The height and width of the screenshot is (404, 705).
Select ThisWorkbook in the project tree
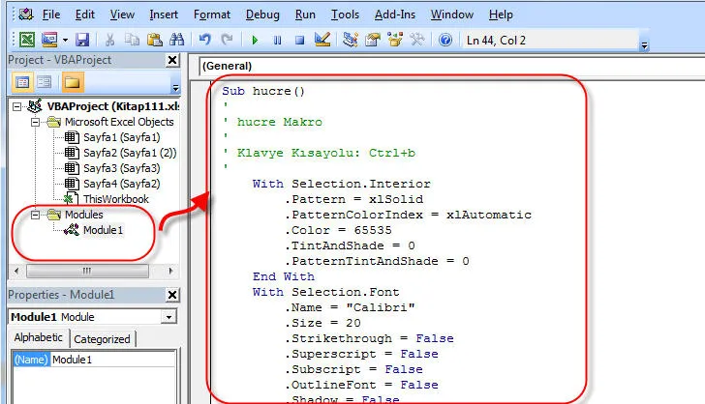115,199
